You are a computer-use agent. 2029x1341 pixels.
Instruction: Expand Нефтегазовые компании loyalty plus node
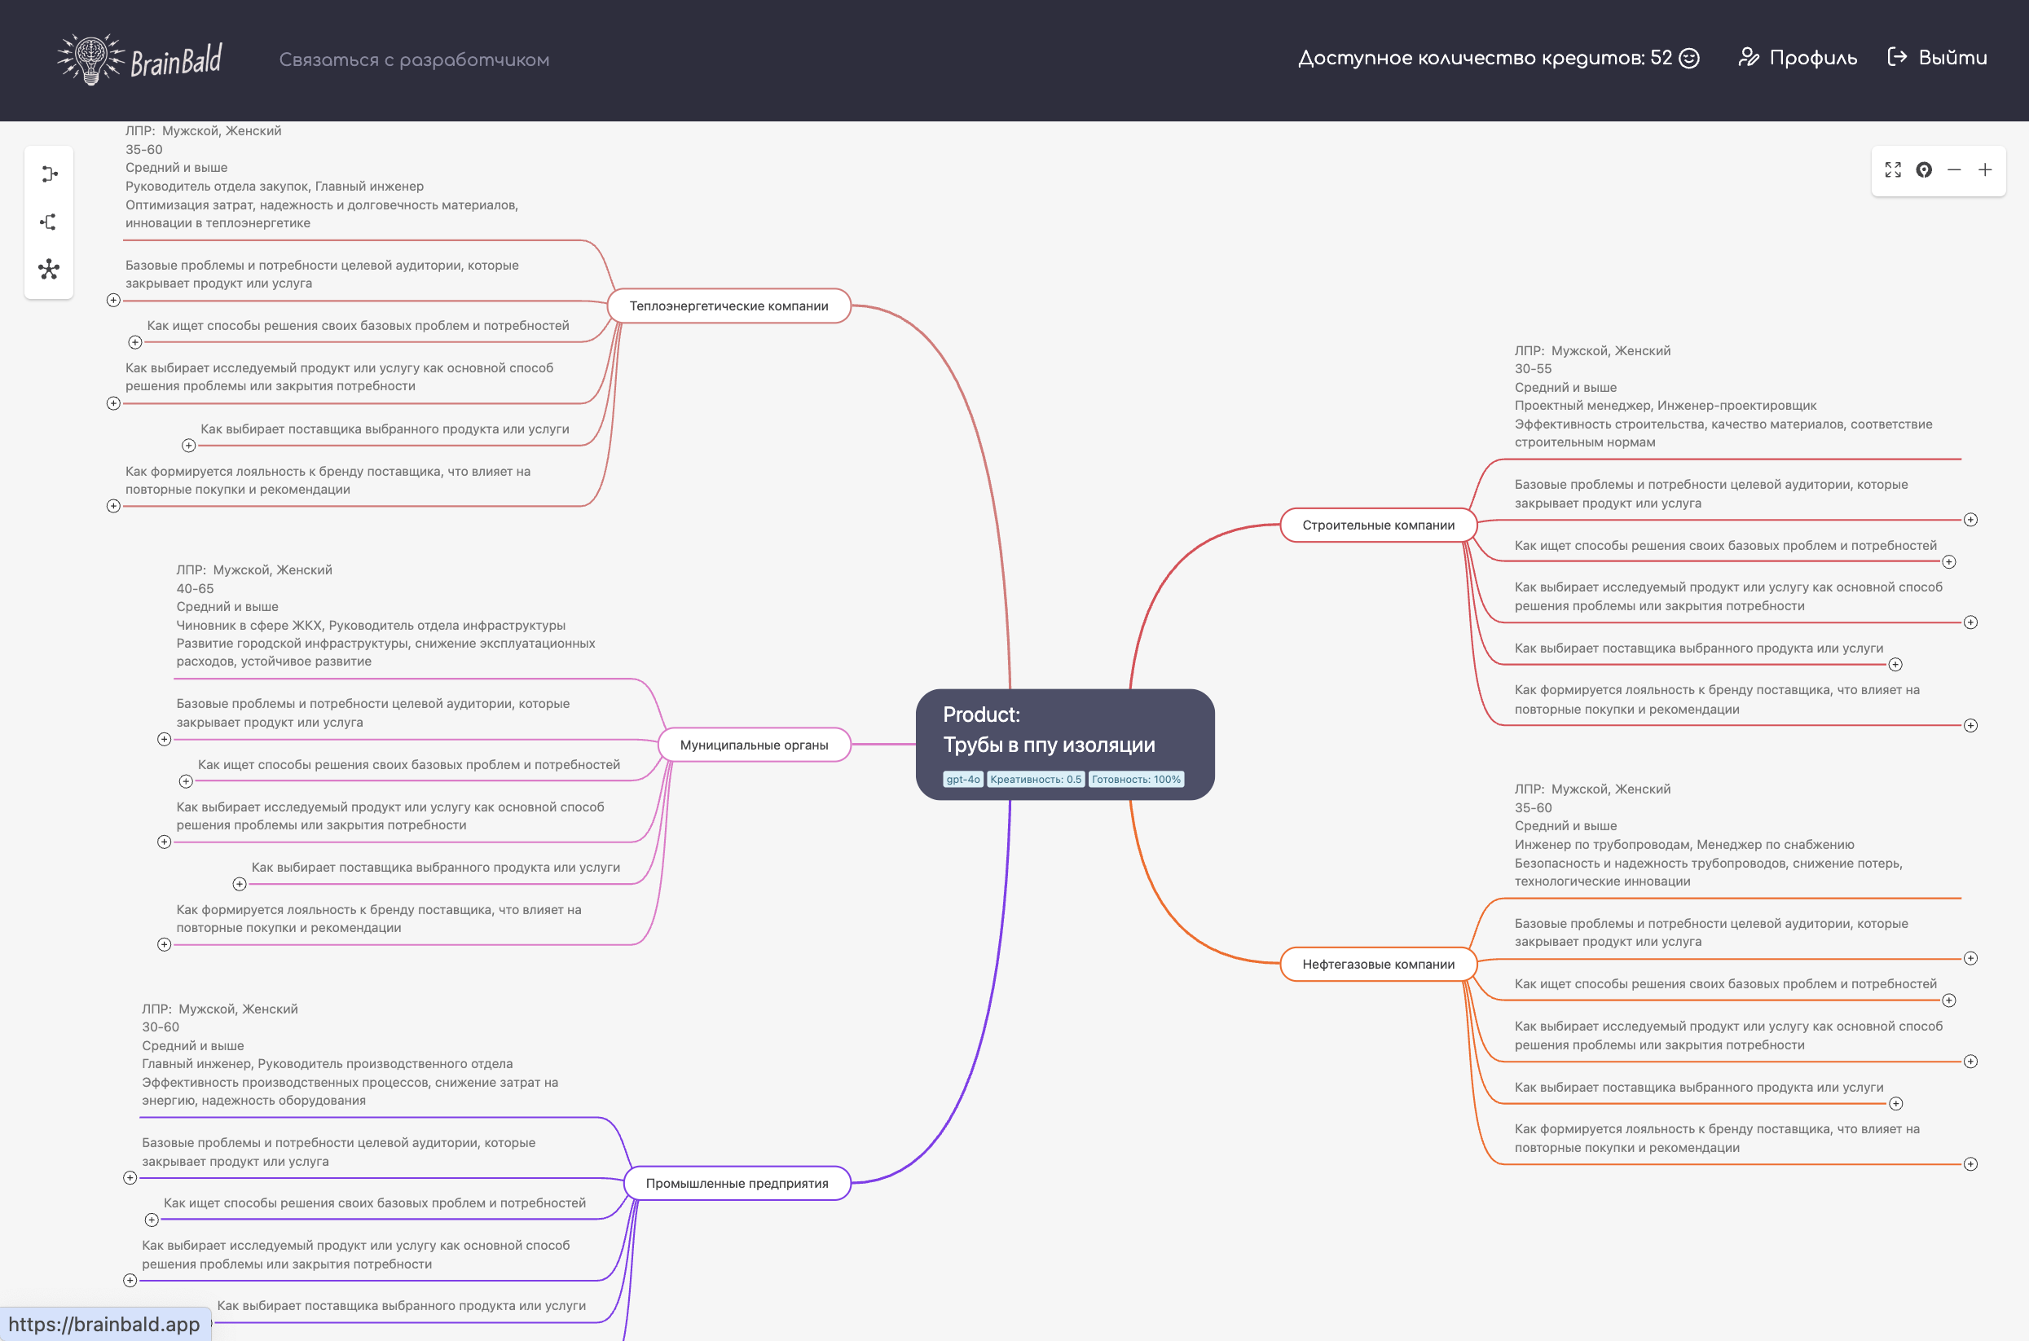click(1971, 1164)
